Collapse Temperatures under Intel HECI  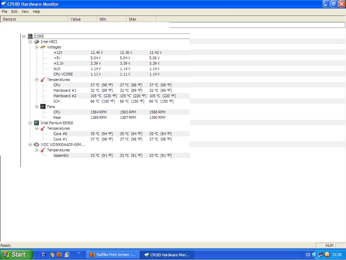[36, 80]
